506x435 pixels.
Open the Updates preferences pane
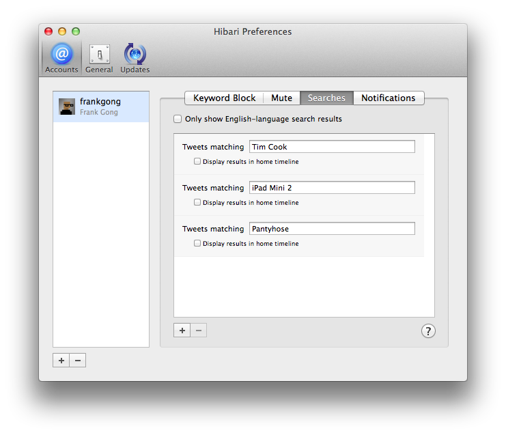click(x=135, y=58)
